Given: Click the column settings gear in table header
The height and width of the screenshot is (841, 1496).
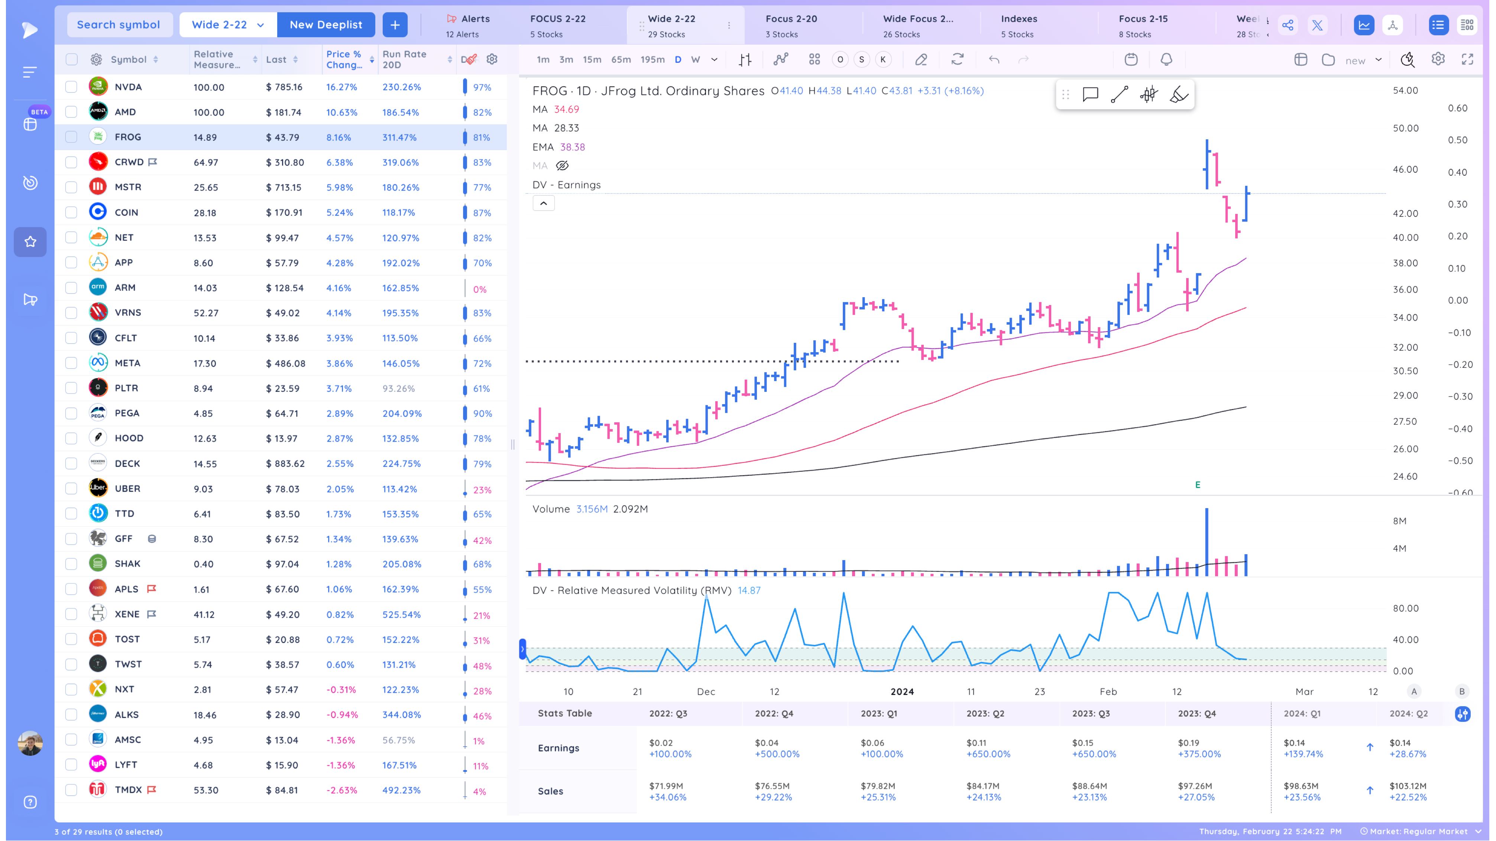Looking at the screenshot, I should [x=492, y=59].
